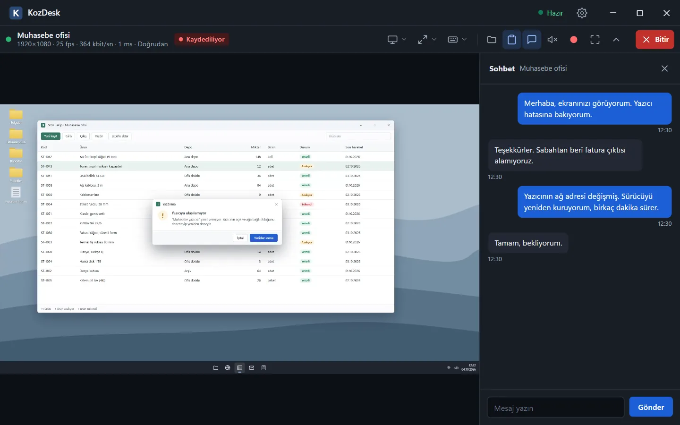Click the Kaydediliyor recording badge
This screenshot has width=680, height=425.
pos(202,40)
